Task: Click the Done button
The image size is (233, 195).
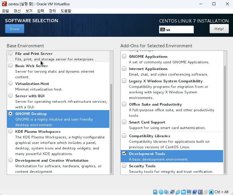Action: [x=15, y=29]
